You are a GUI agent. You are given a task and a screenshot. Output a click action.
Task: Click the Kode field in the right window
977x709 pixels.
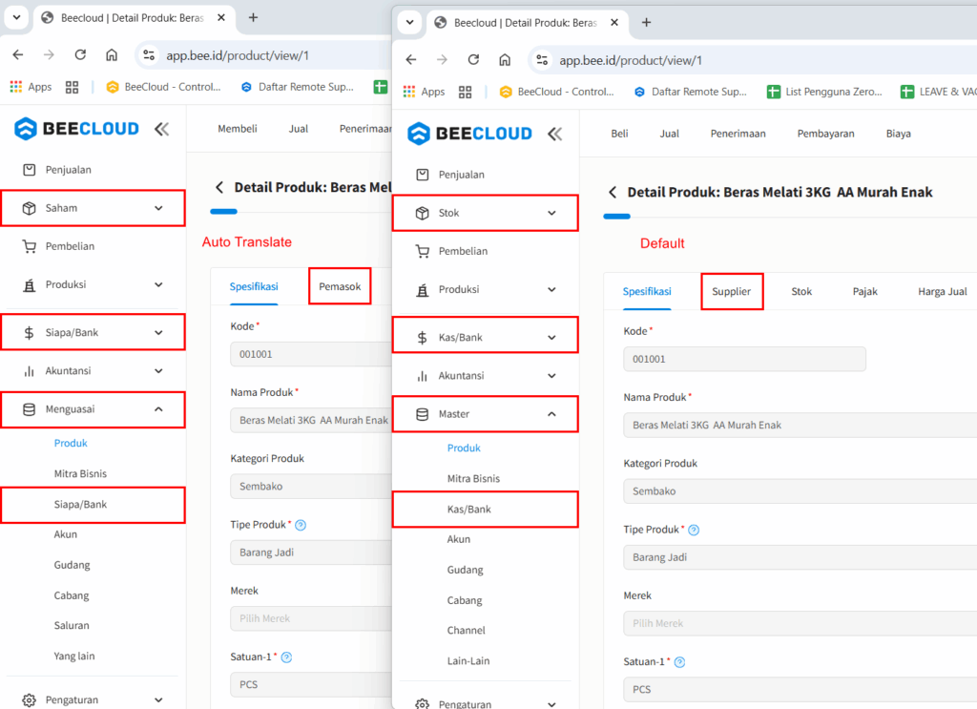click(x=744, y=359)
